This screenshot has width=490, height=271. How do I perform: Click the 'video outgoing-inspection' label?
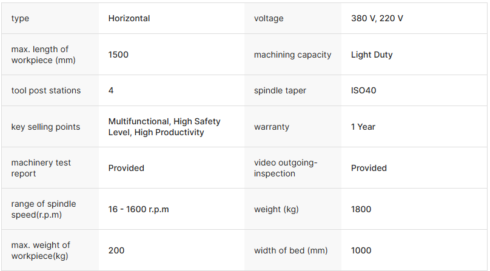click(286, 168)
